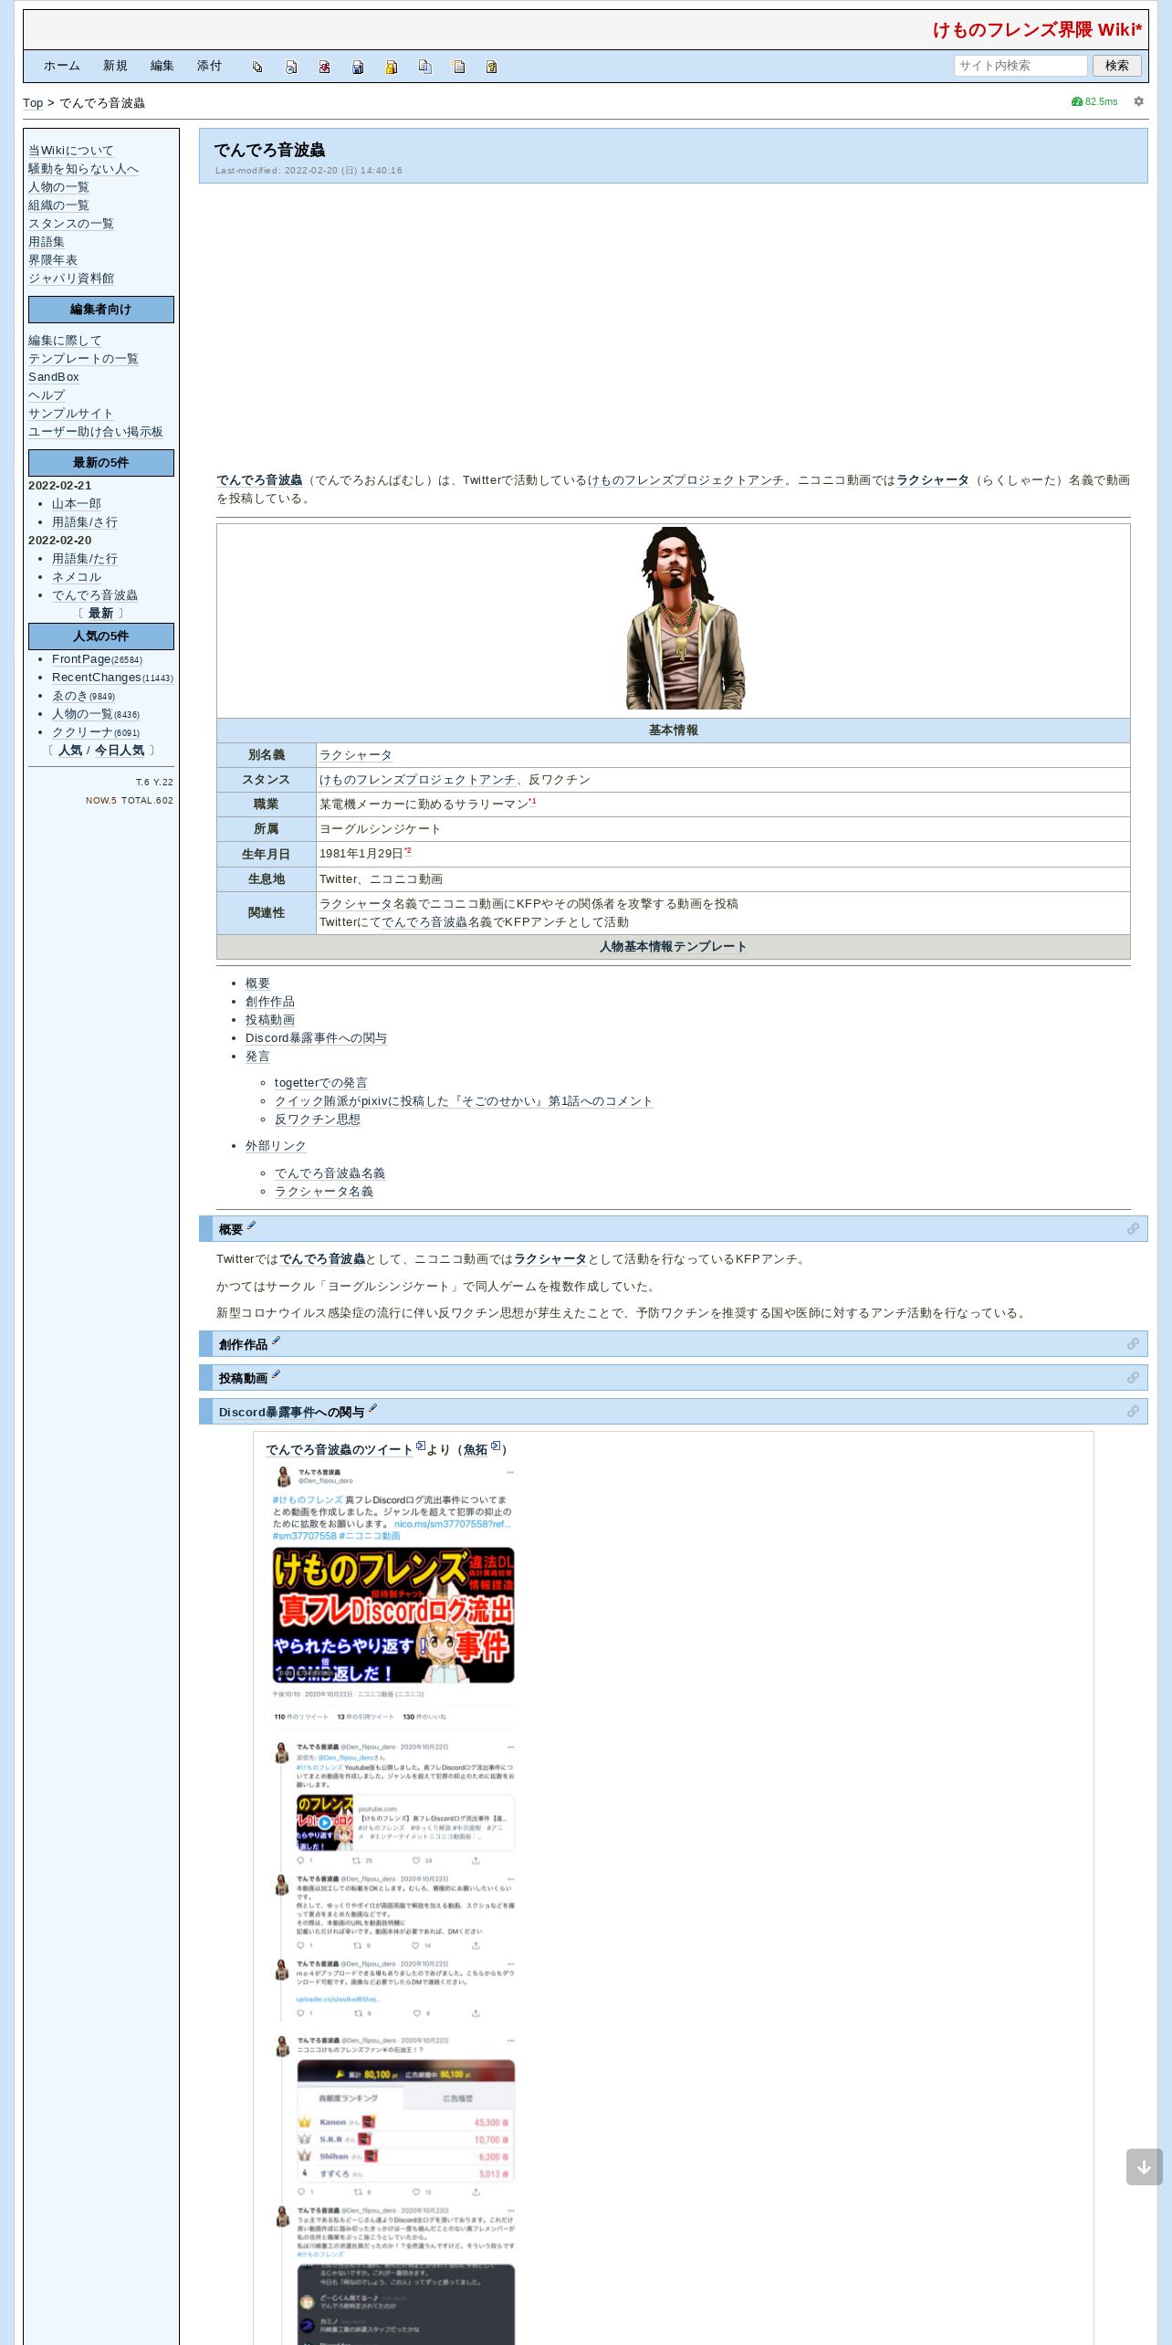Image resolution: width=1172 pixels, height=2345 pixels.
Task: Click the floppy disk icon in toolbar
Action: tap(358, 67)
